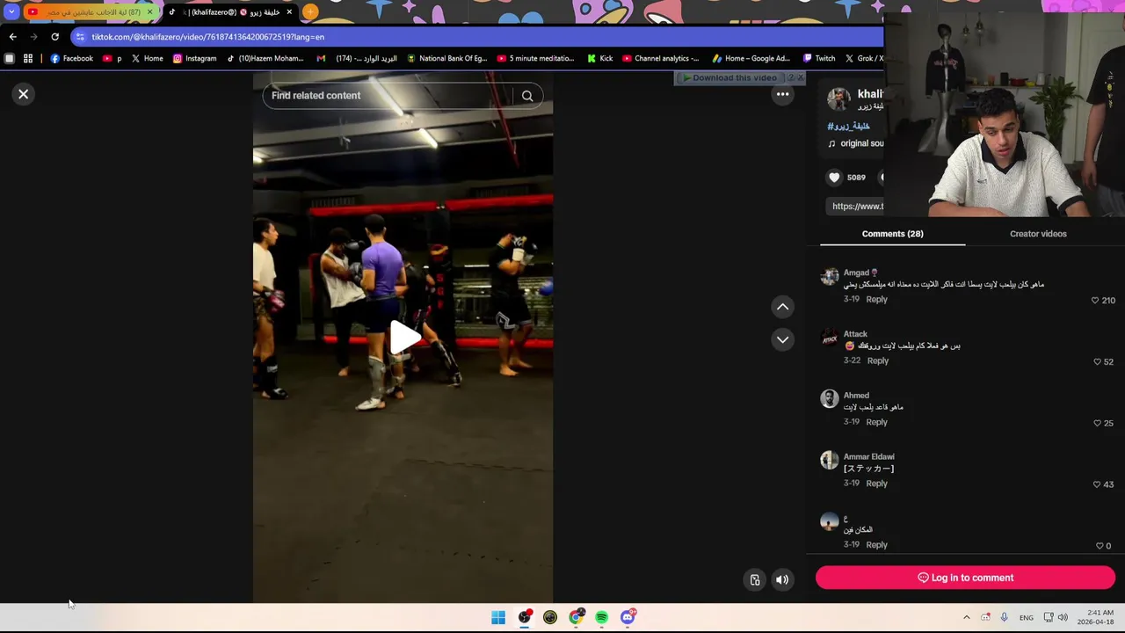Open the Facebook bookmark

point(71,59)
